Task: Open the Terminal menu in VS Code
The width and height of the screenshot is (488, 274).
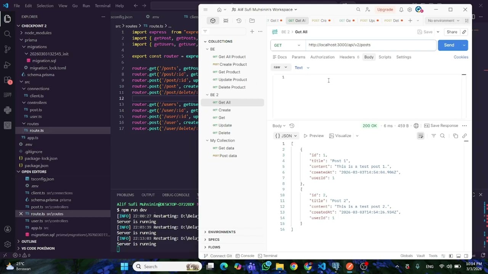Action: coord(102,6)
